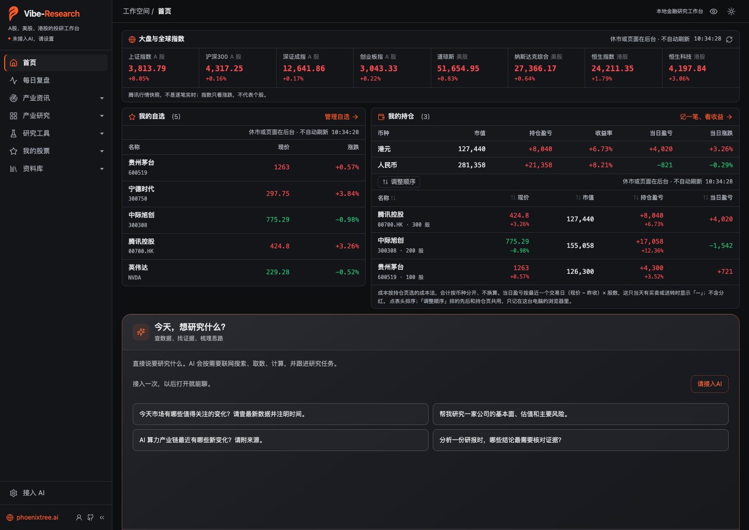
Task: Click the globe icon beside 大盘与全球指数
Action: pos(132,39)
